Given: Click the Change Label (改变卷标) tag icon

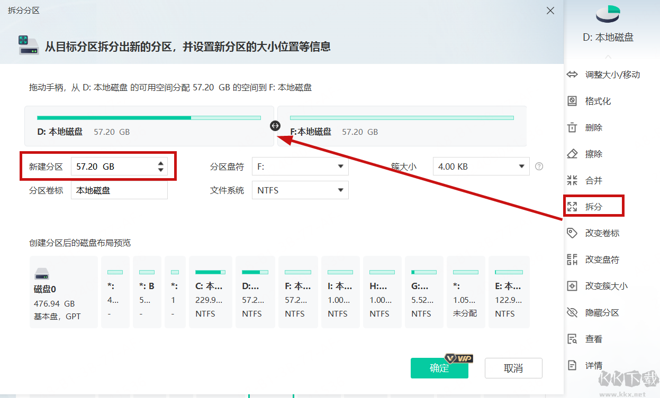Looking at the screenshot, I should 572,233.
